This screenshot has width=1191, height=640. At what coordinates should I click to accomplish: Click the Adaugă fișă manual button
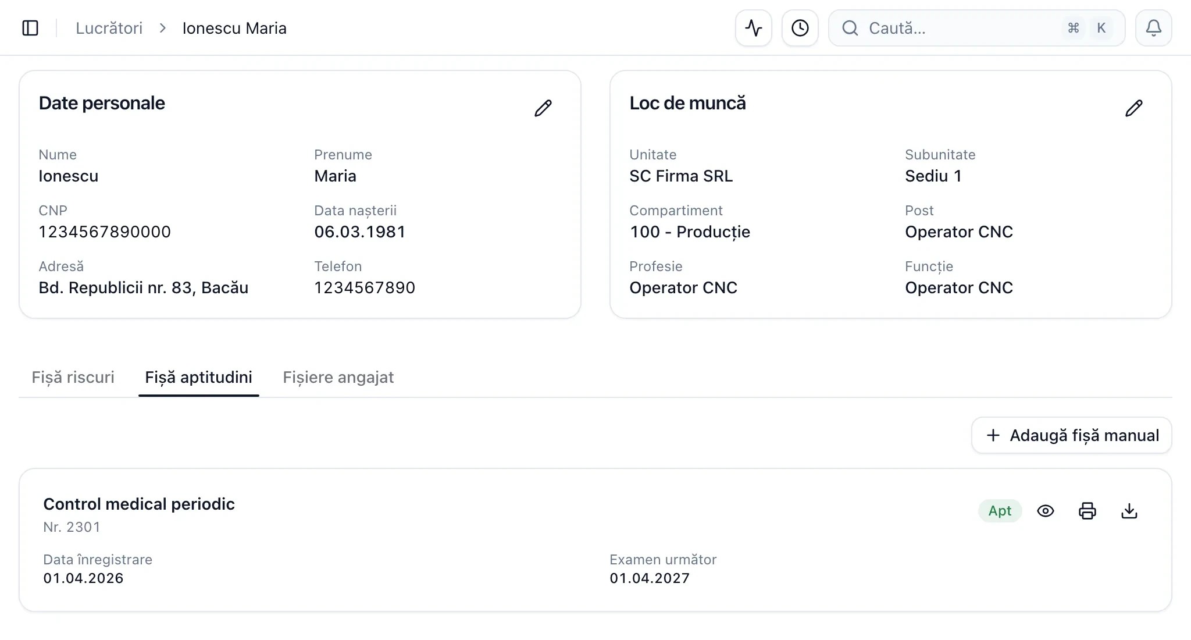[x=1072, y=435]
